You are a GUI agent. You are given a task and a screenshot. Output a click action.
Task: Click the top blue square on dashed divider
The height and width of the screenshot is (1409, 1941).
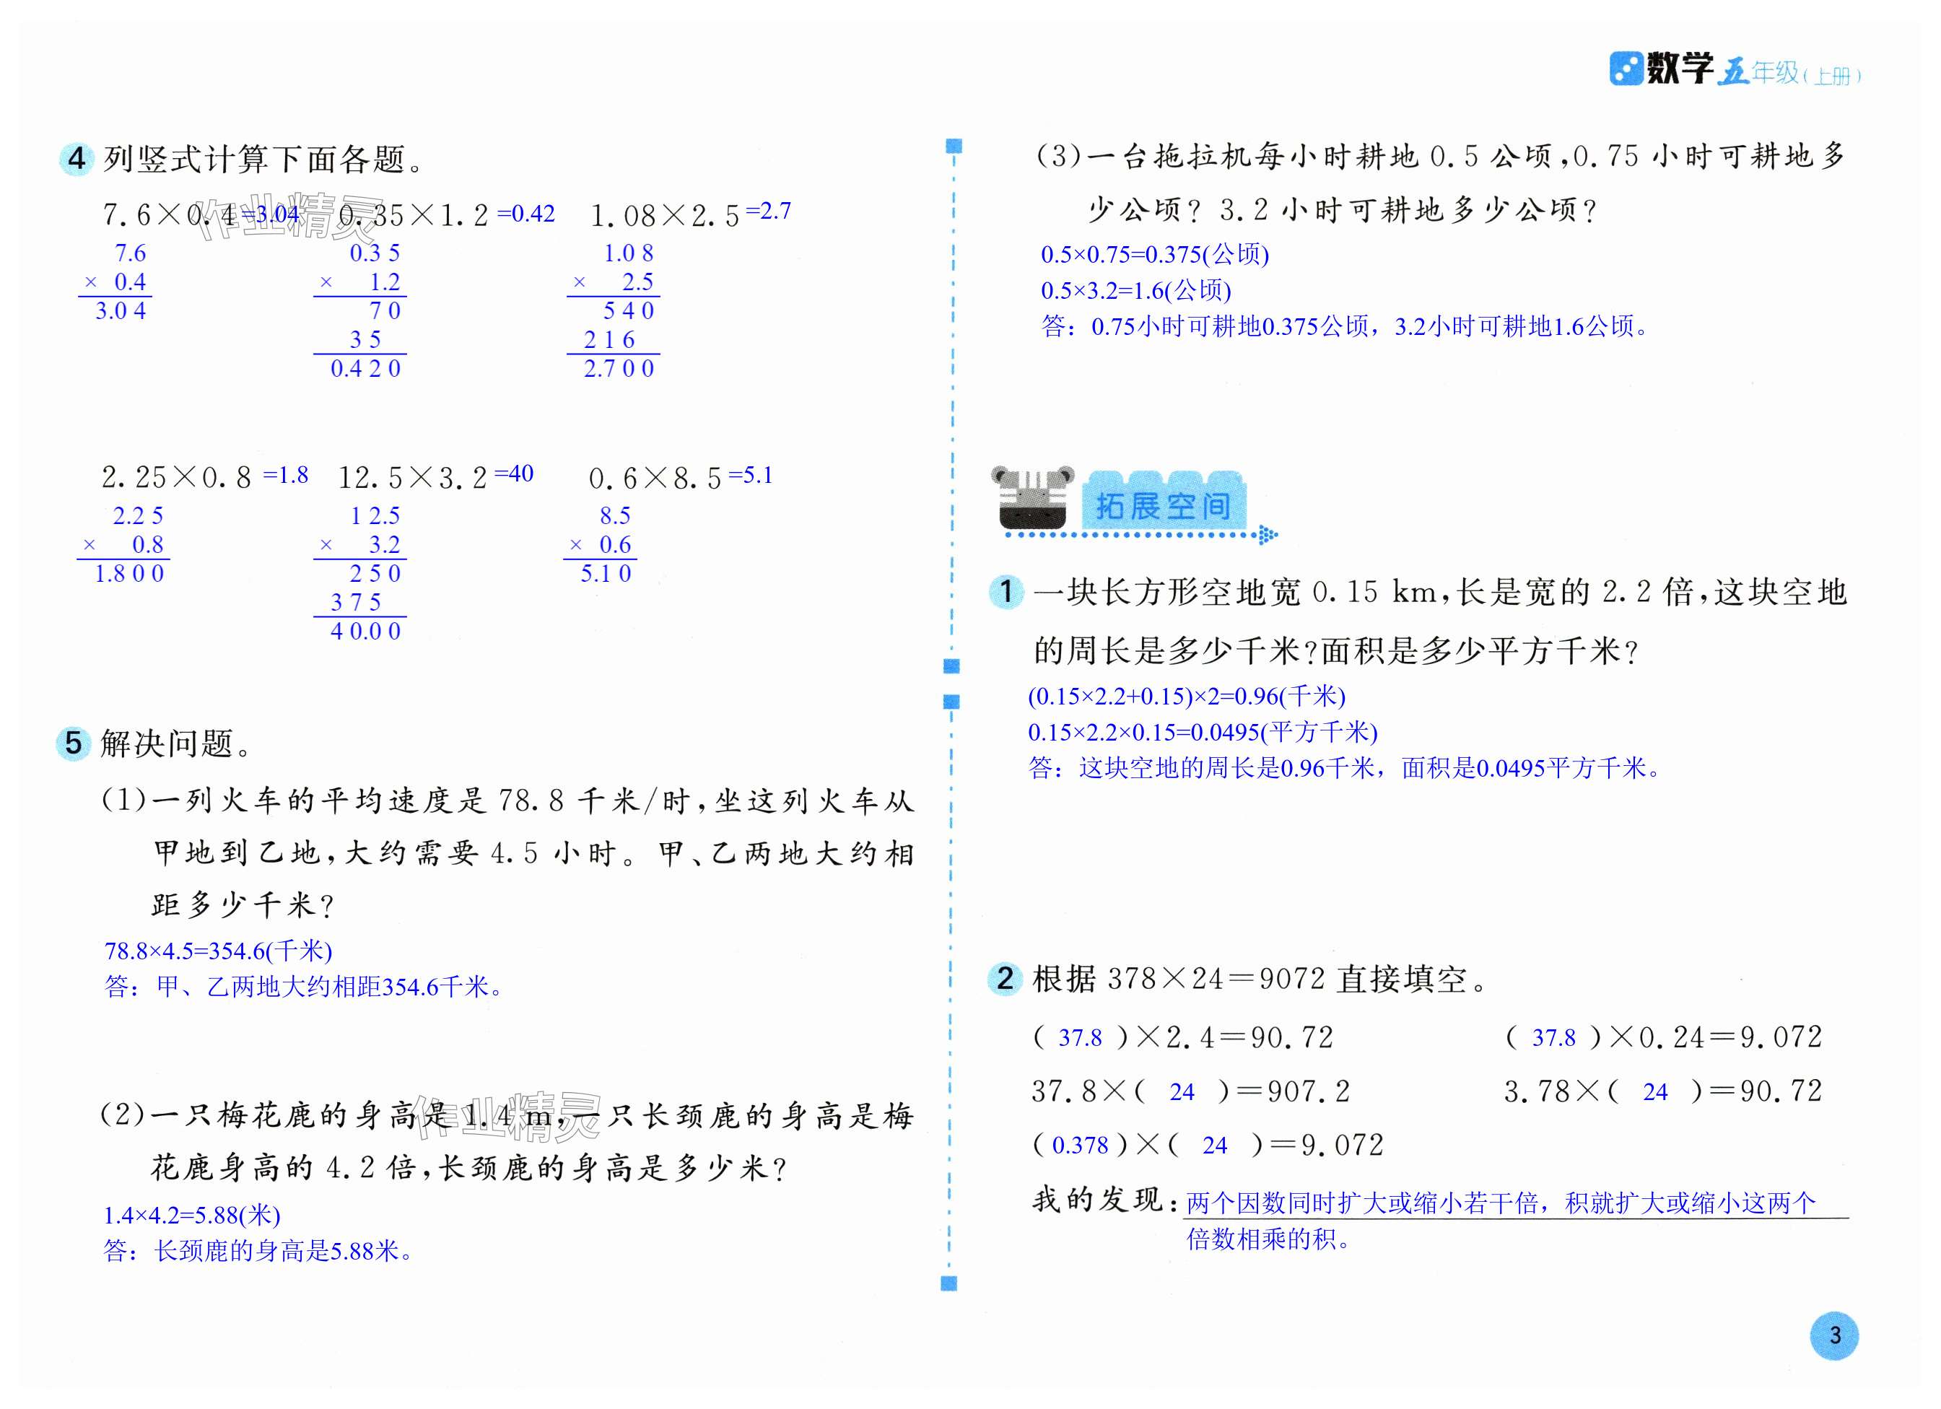coord(954,146)
